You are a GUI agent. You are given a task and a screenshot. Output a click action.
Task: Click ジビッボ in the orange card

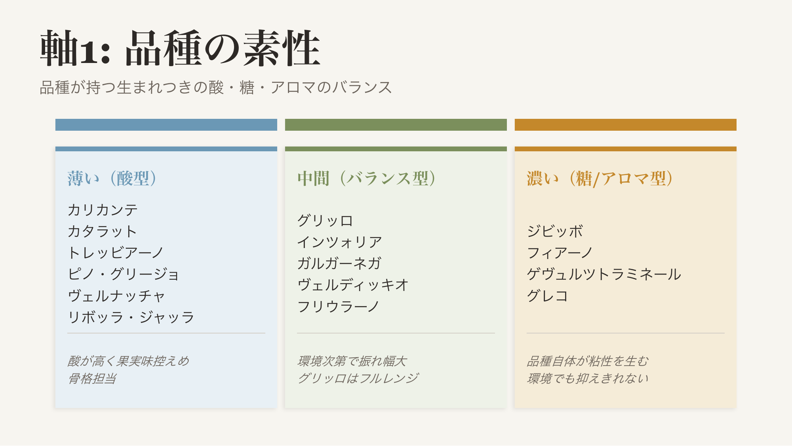coord(555,231)
